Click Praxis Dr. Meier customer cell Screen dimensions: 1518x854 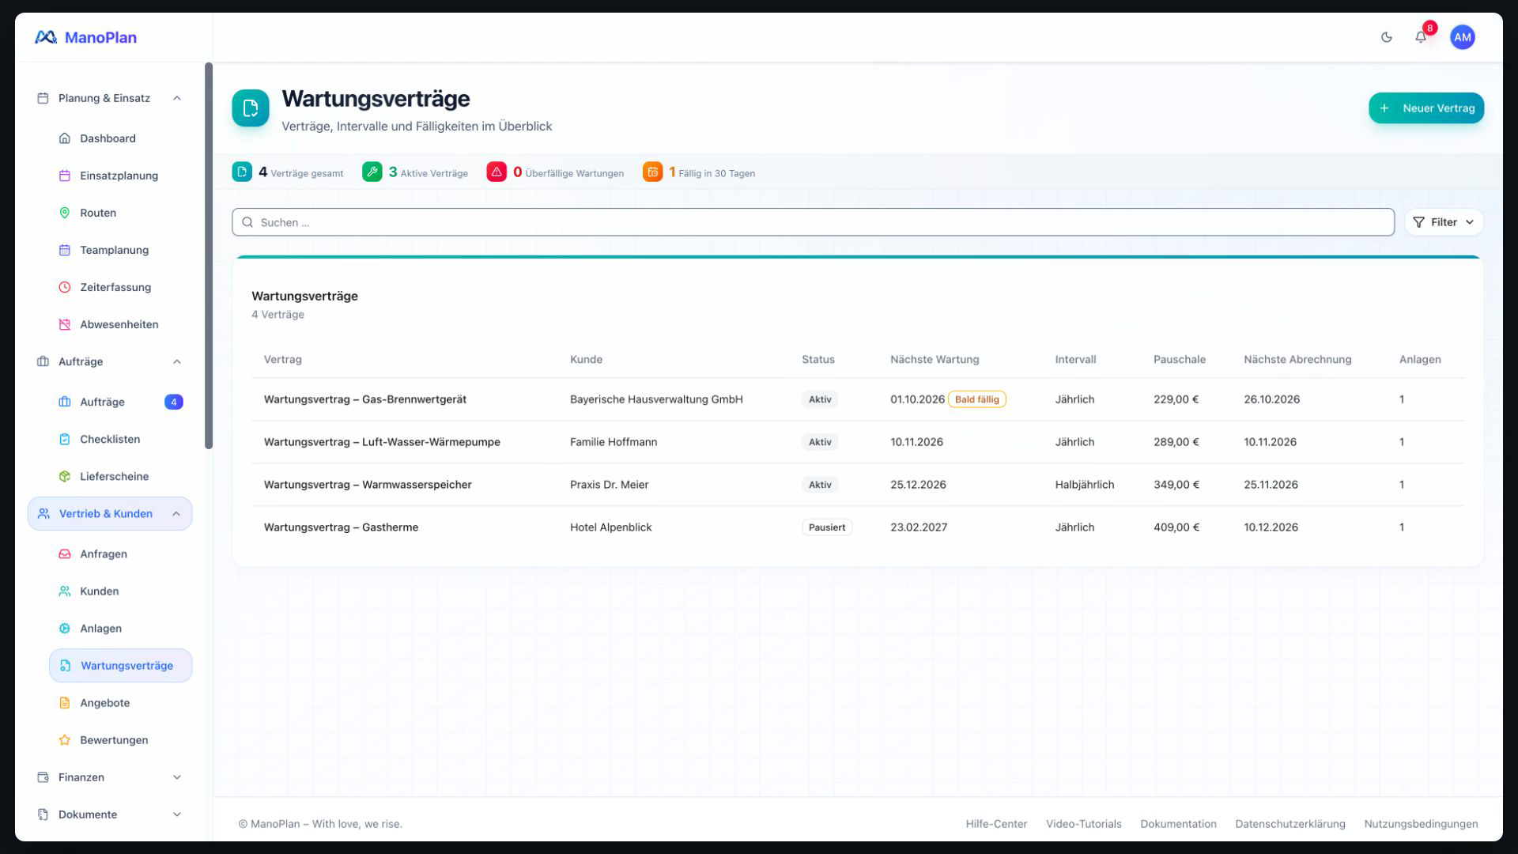[x=609, y=485]
